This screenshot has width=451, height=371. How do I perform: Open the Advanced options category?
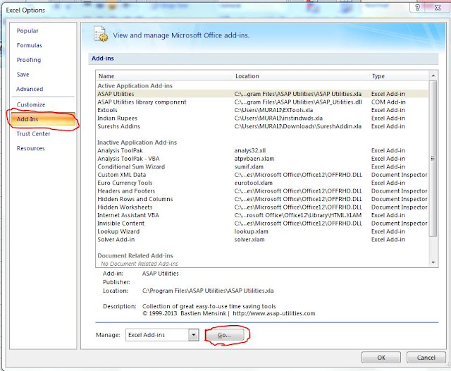30,89
